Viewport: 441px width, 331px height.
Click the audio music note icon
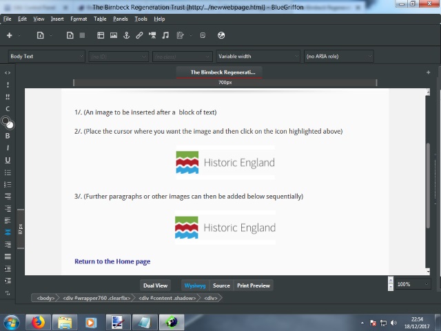click(x=165, y=35)
